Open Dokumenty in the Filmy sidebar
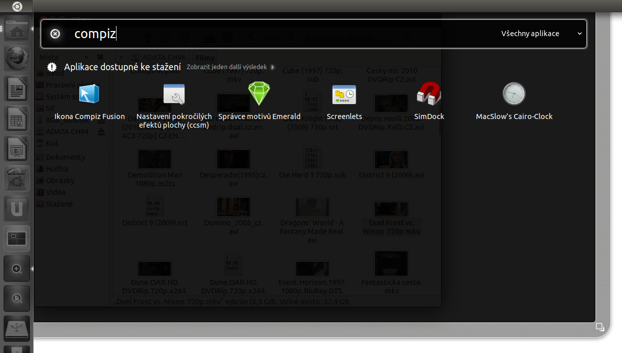 (65, 157)
